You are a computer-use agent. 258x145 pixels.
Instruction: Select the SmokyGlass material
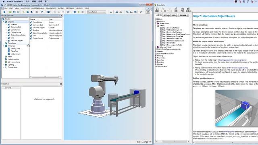click(15, 49)
